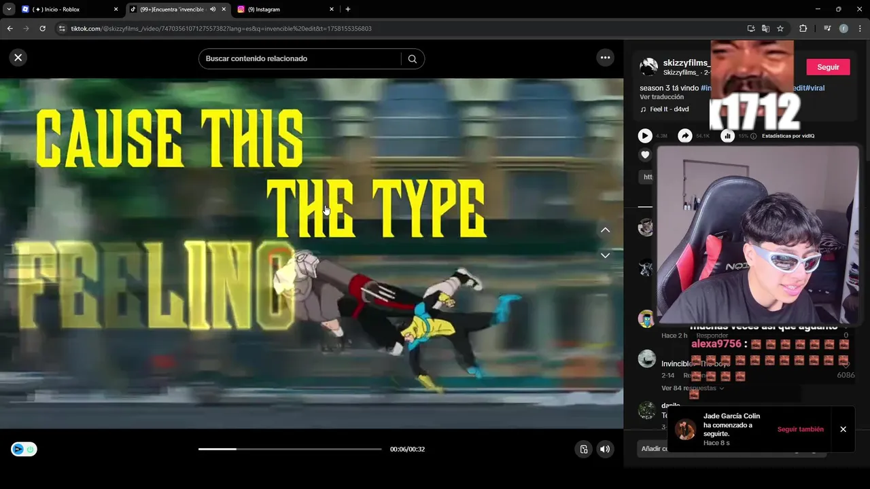Viewport: 870px width, 489px height.
Task: Click the search magnifier icon
Action: (x=412, y=58)
